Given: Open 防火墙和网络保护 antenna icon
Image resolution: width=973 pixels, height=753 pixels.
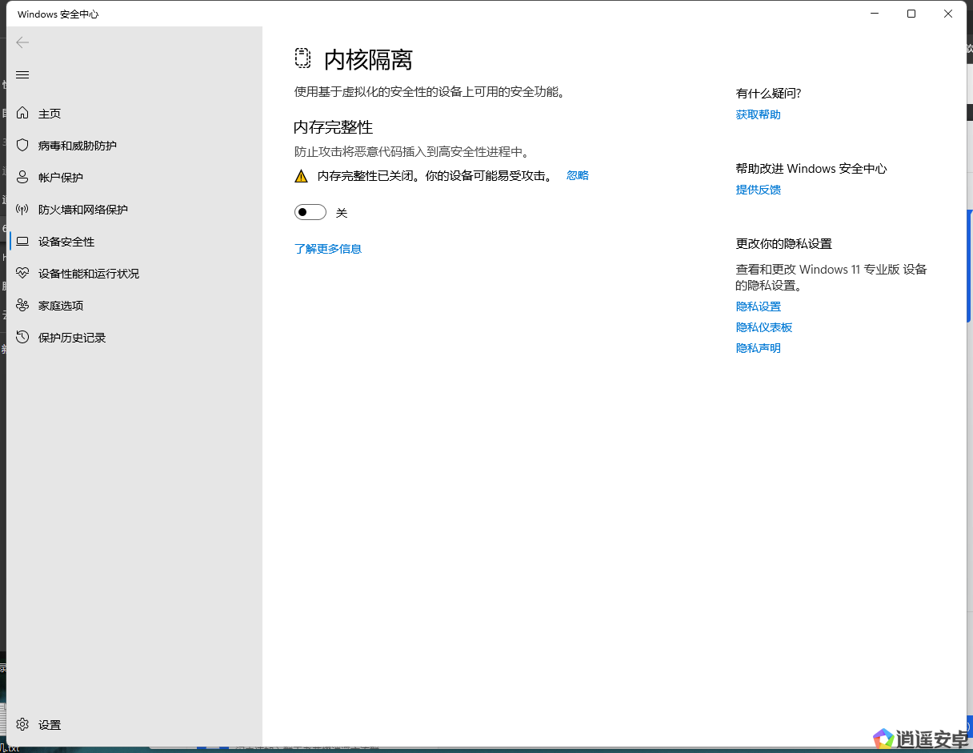Looking at the screenshot, I should click(22, 210).
